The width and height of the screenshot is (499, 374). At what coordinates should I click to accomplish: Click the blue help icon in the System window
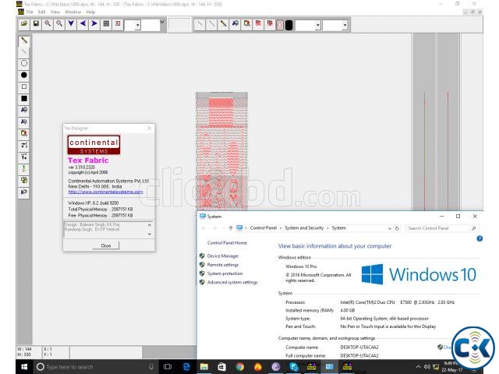tap(480, 238)
